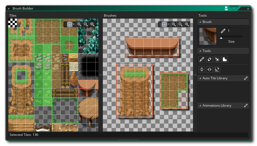The height and width of the screenshot is (146, 257).
Task: Open grid options dropdown in Tiles panel
Action: (x=74, y=24)
